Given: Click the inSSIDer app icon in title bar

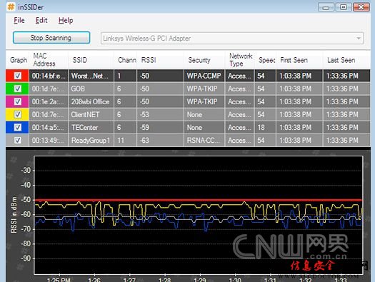Looking at the screenshot, I should point(11,6).
